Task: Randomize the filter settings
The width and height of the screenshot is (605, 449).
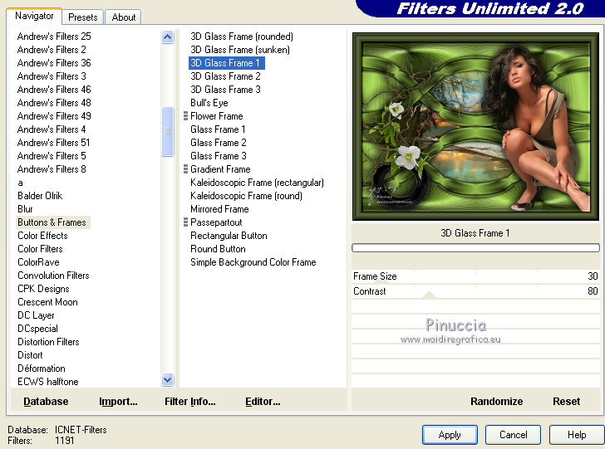Action: pyautogui.click(x=497, y=402)
